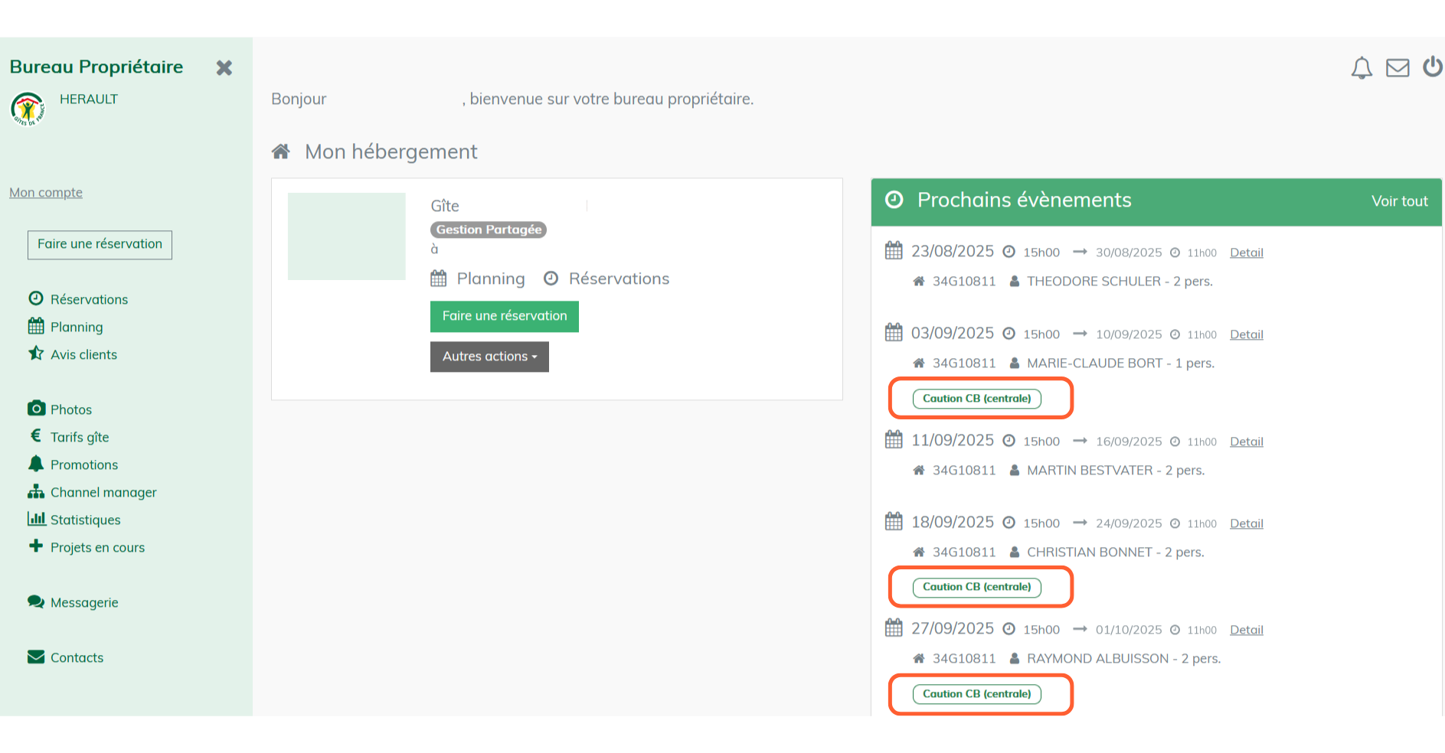Click the euro icon for Tarifs gîte

36,436
